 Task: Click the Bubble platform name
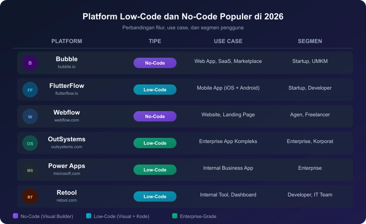tap(67, 59)
